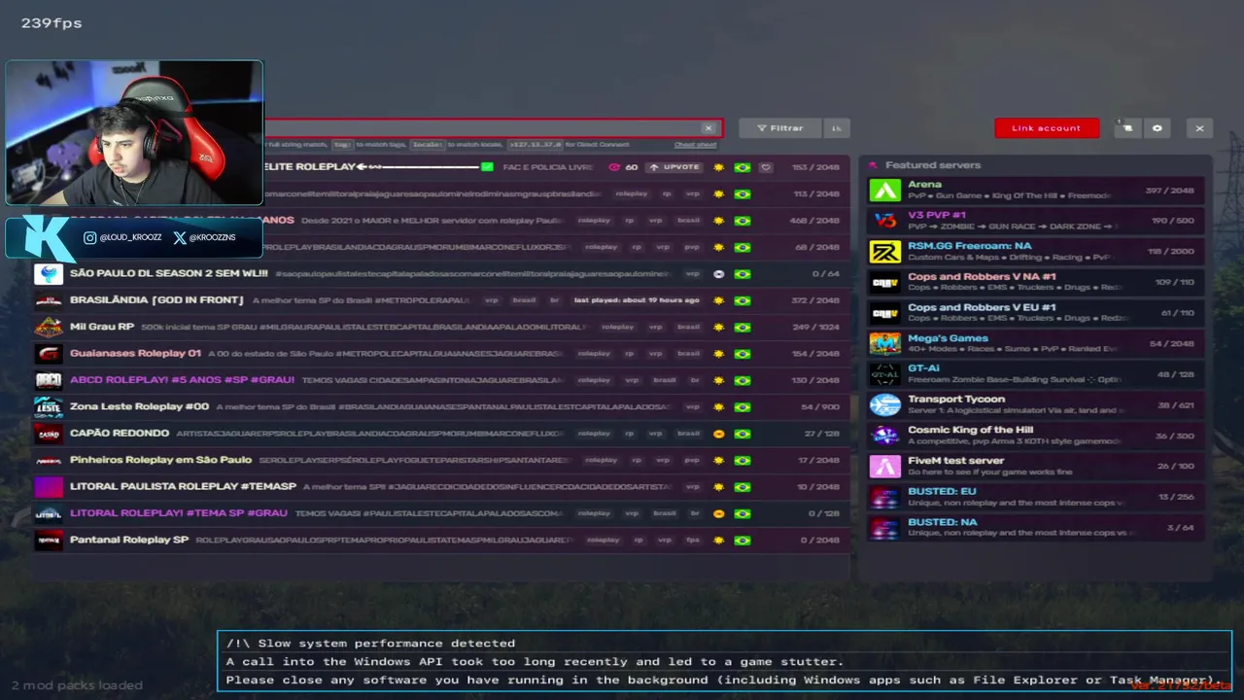1244x700 pixels.
Task: Open the Cops and Robbers V NA #1 icon
Action: [885, 282]
